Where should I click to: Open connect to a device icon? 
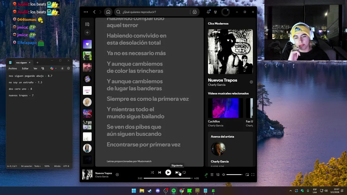click(218, 175)
